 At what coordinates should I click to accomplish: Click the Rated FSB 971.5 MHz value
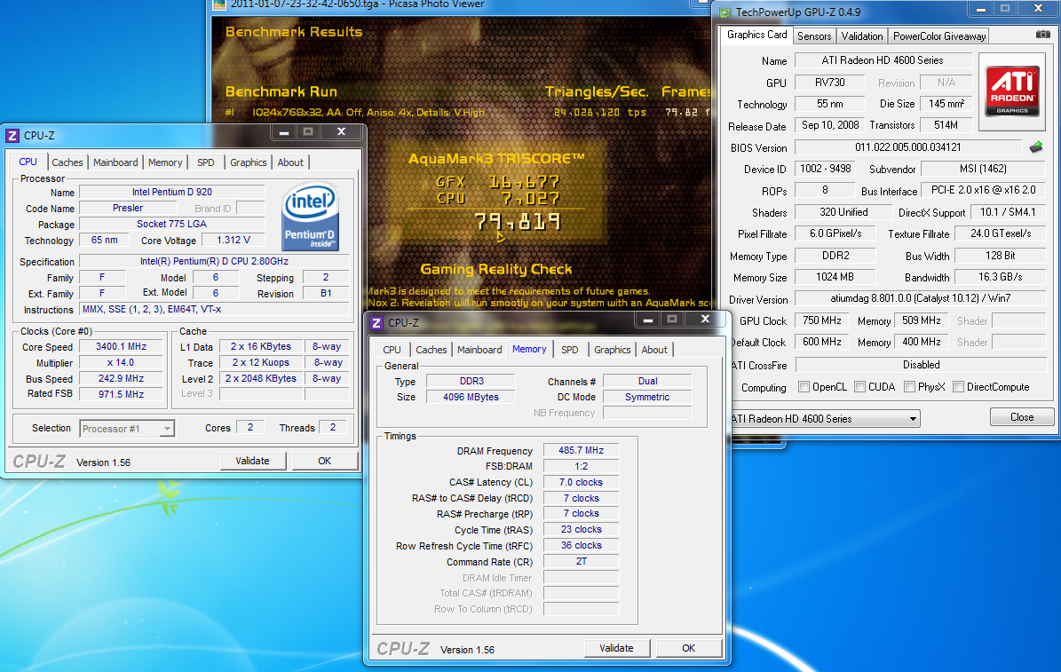tap(121, 394)
